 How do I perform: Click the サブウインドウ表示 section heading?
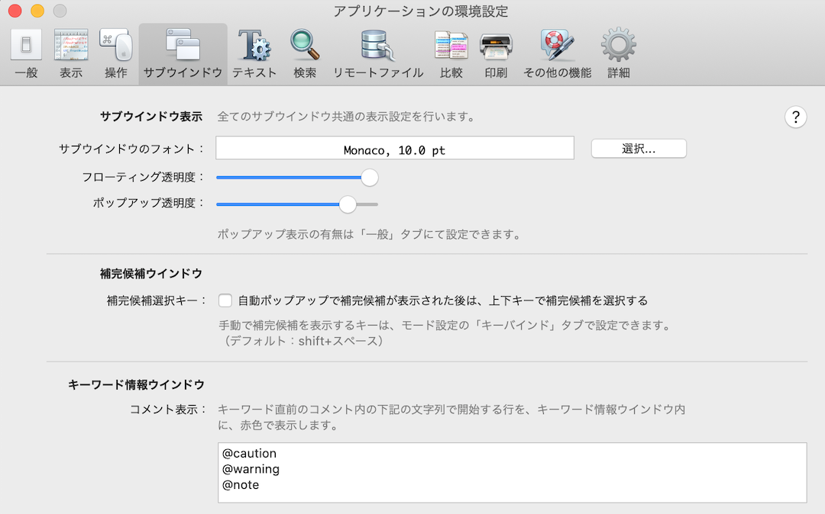point(151,117)
